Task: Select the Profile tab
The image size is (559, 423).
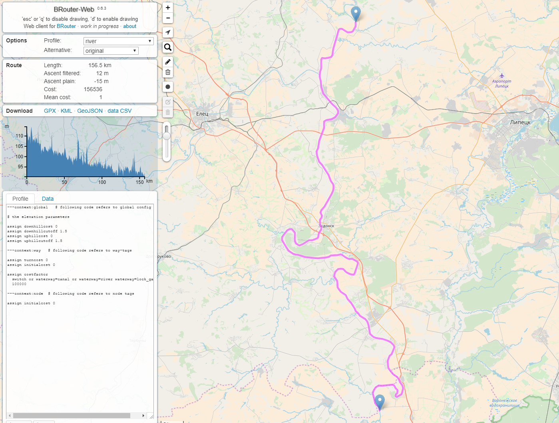Action: point(20,199)
